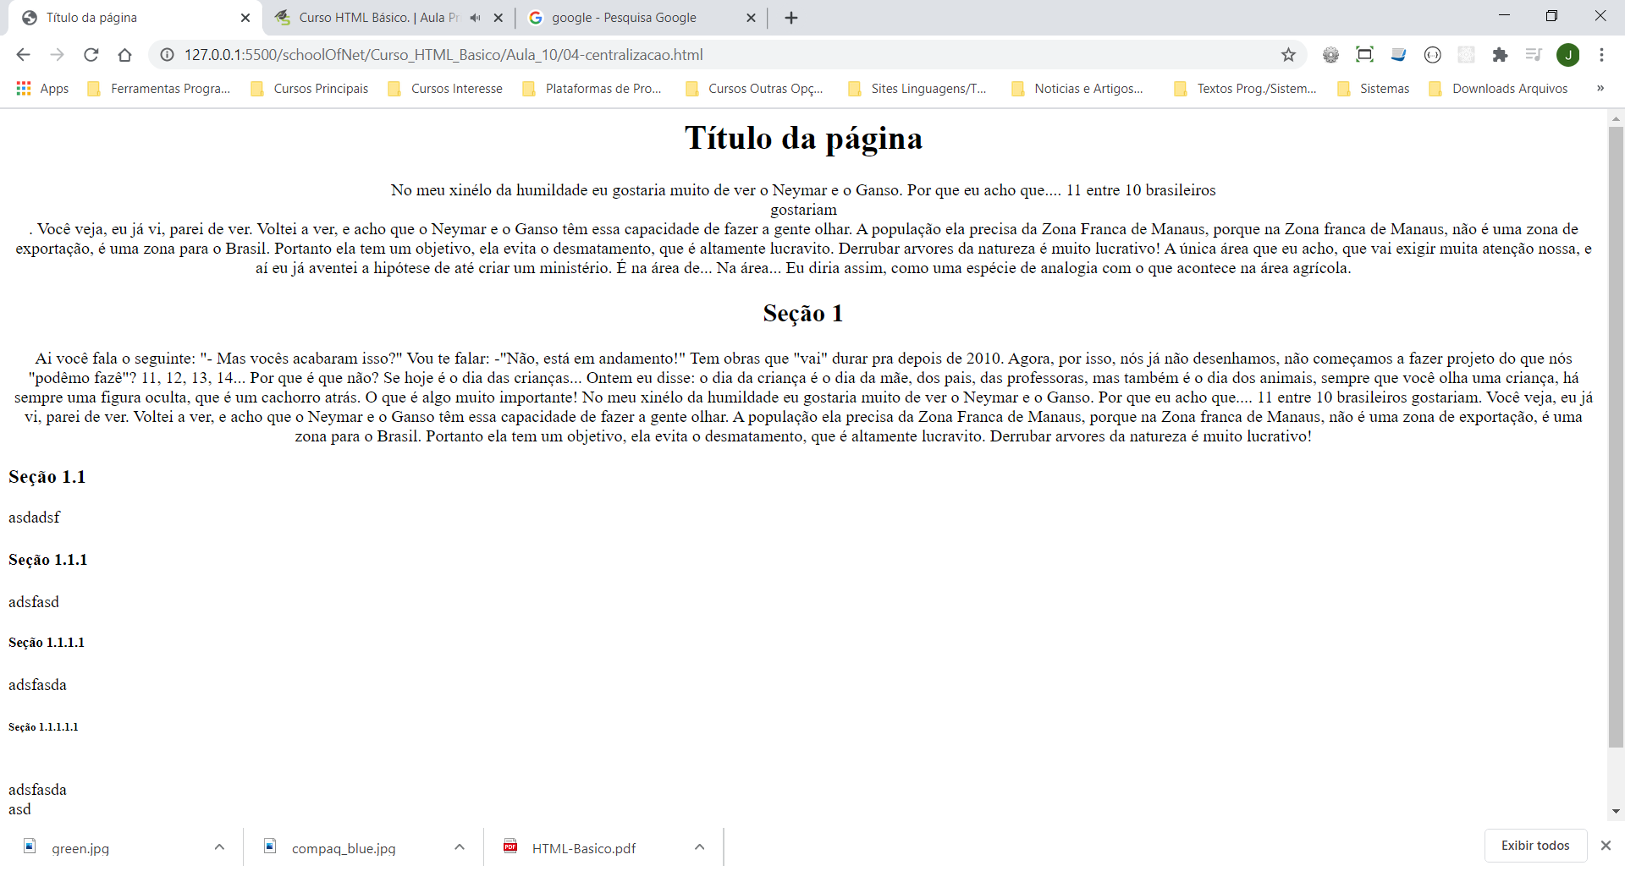Open Cursos Principais bookmark folder
This screenshot has height=871, width=1625.
tap(310, 89)
